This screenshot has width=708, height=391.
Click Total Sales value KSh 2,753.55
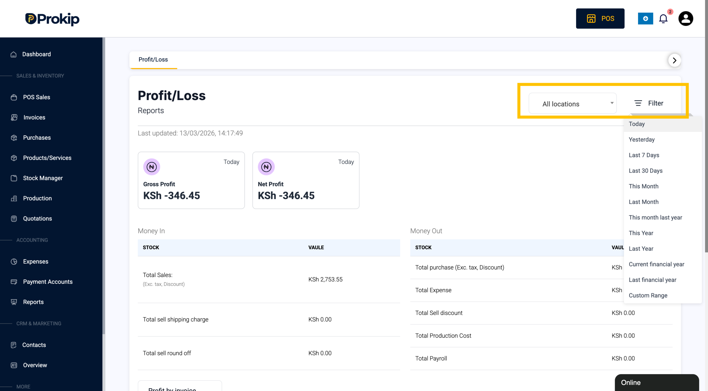pyautogui.click(x=326, y=280)
